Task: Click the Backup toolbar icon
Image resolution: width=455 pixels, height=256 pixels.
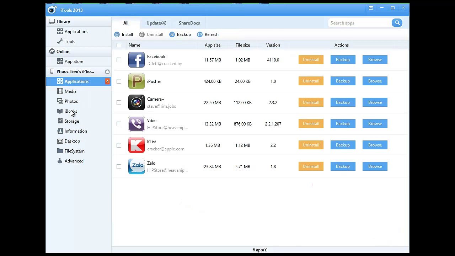Action: pos(172,34)
